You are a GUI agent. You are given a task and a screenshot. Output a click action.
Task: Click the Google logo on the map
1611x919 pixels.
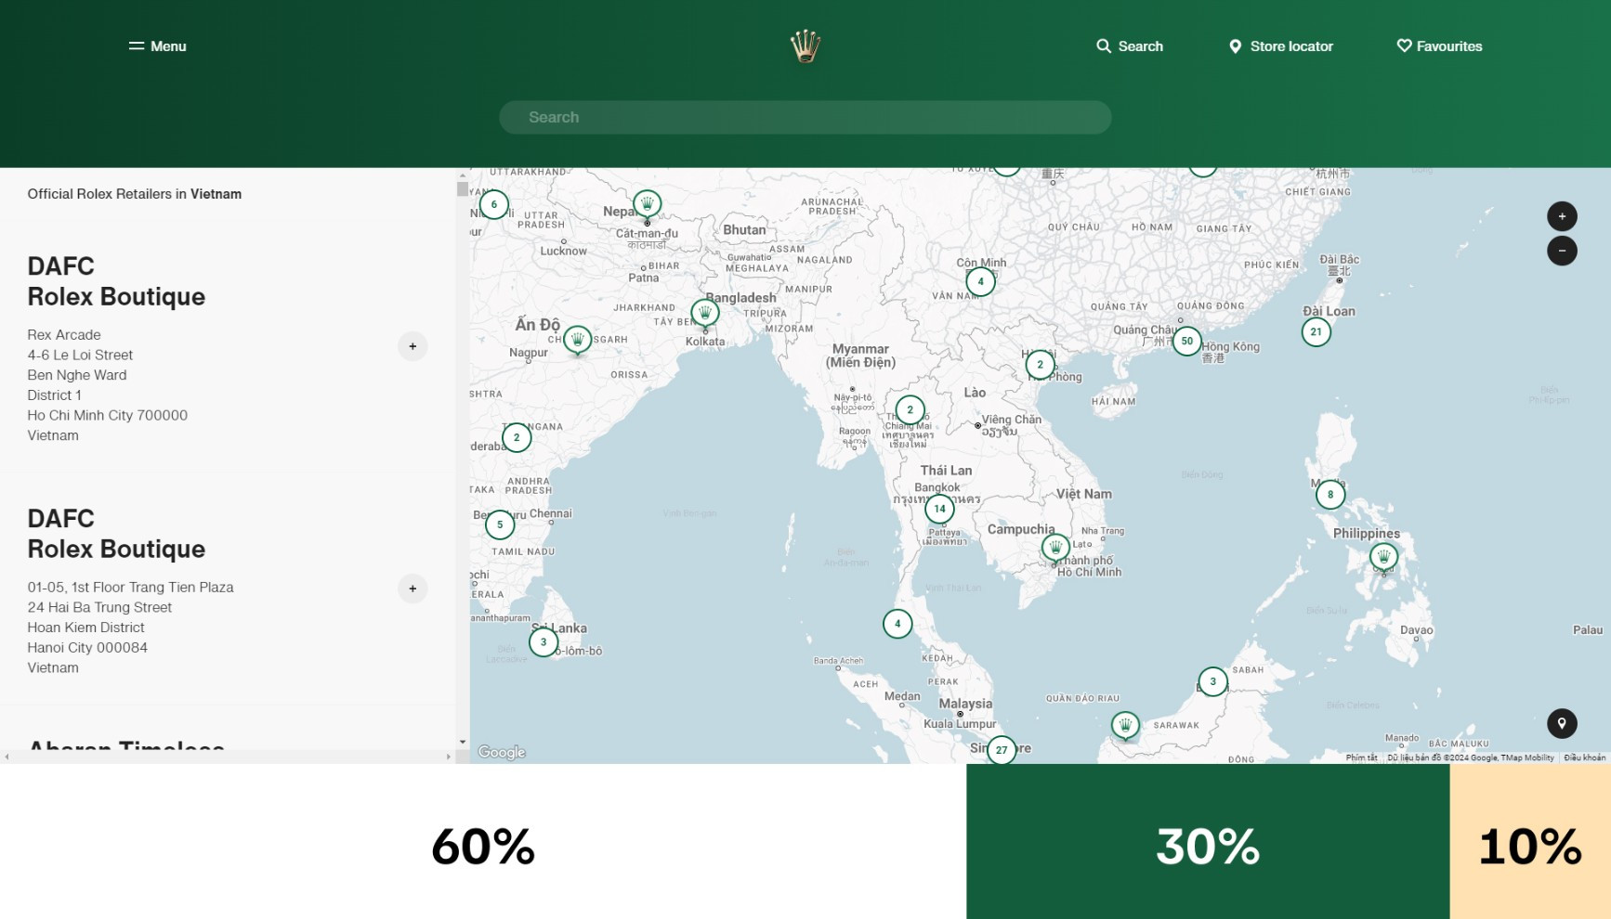tap(502, 753)
